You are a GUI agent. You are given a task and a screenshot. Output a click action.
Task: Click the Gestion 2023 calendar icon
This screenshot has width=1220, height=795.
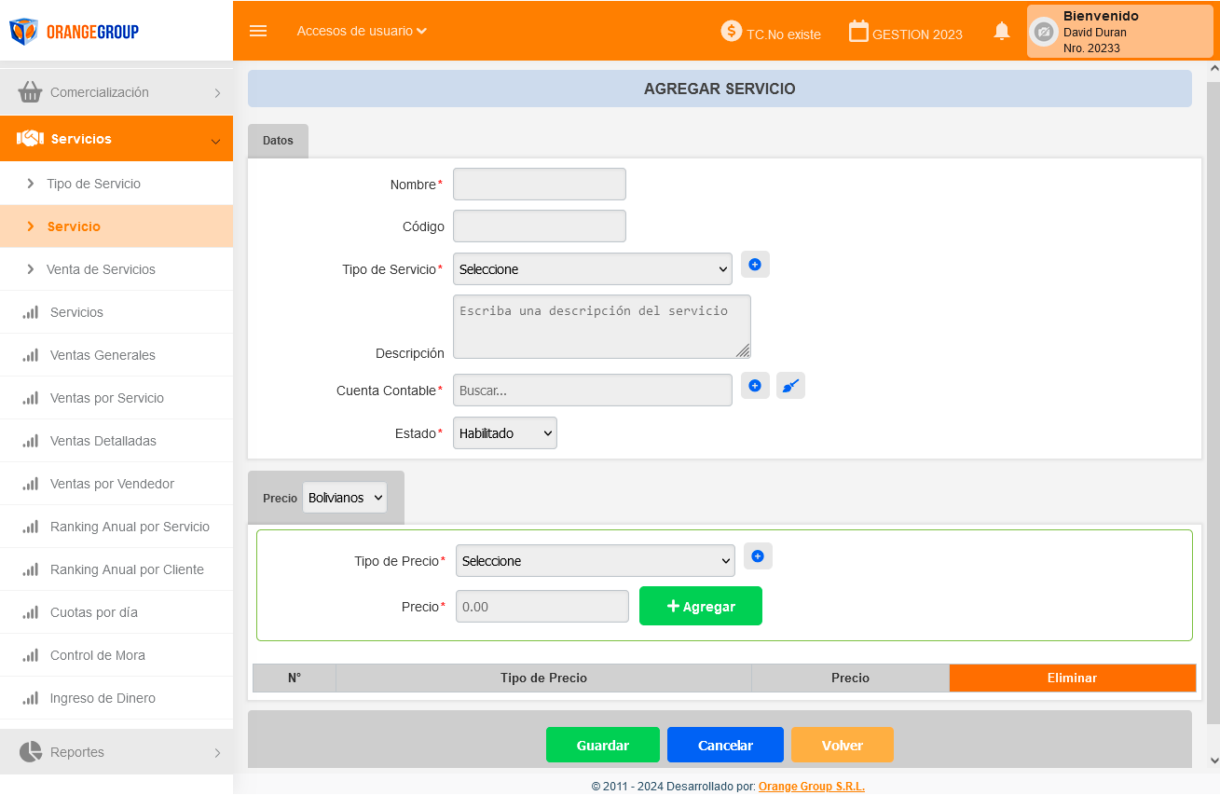click(858, 31)
